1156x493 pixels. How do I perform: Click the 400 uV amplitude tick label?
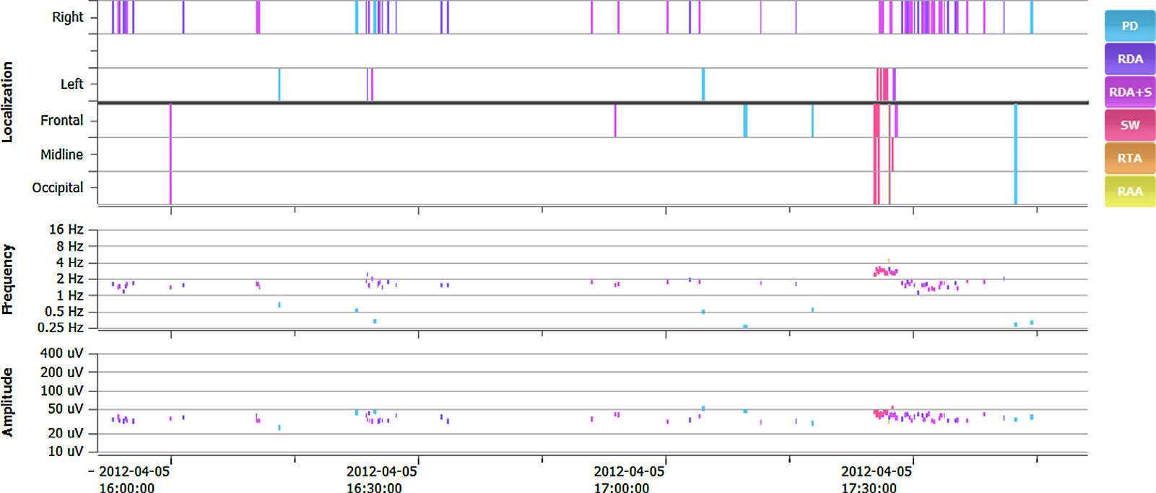pos(61,354)
